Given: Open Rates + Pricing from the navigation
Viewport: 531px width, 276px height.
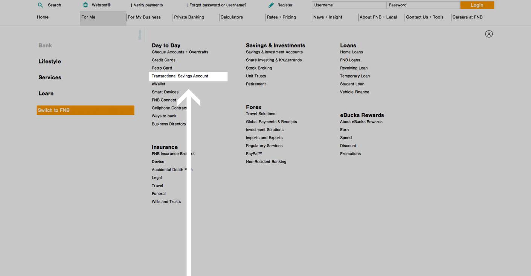Looking at the screenshot, I should click(x=281, y=17).
